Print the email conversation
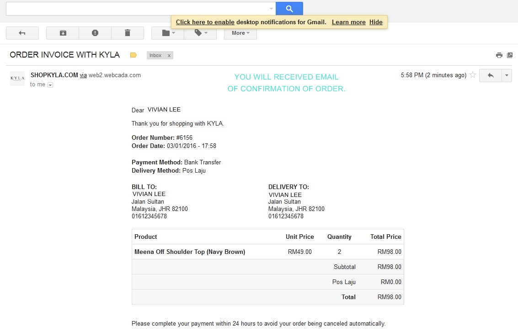This screenshot has width=518, height=332. tap(499, 55)
